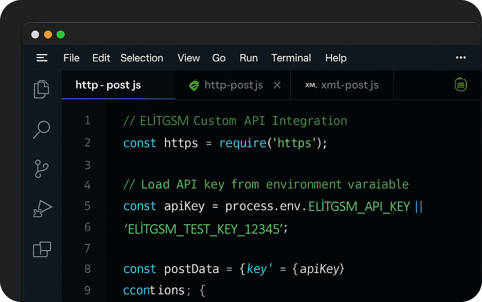The width and height of the screenshot is (482, 302).
Task: Click line number 3 in gutter
Action: click(x=88, y=165)
